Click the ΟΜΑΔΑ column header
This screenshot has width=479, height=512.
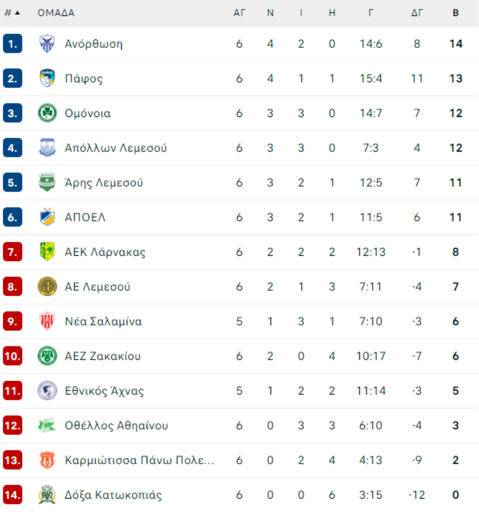(56, 13)
